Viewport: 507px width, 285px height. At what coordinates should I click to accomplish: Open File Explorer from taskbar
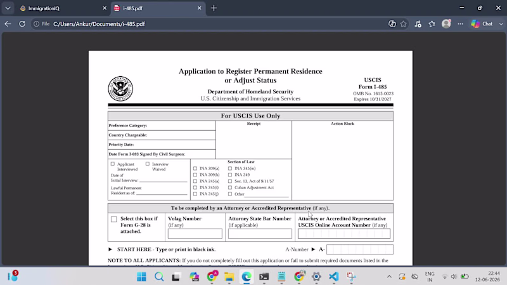click(229, 277)
